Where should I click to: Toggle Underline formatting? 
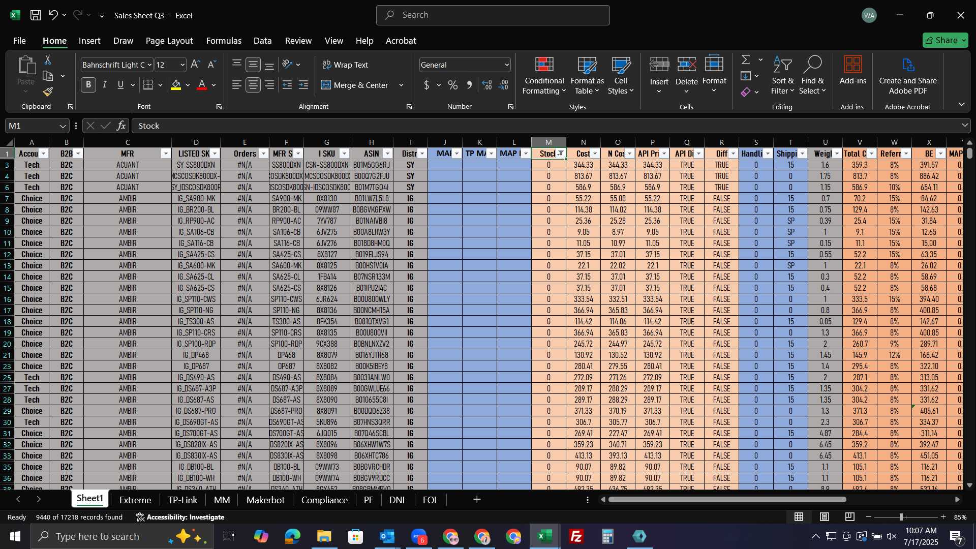pos(120,85)
